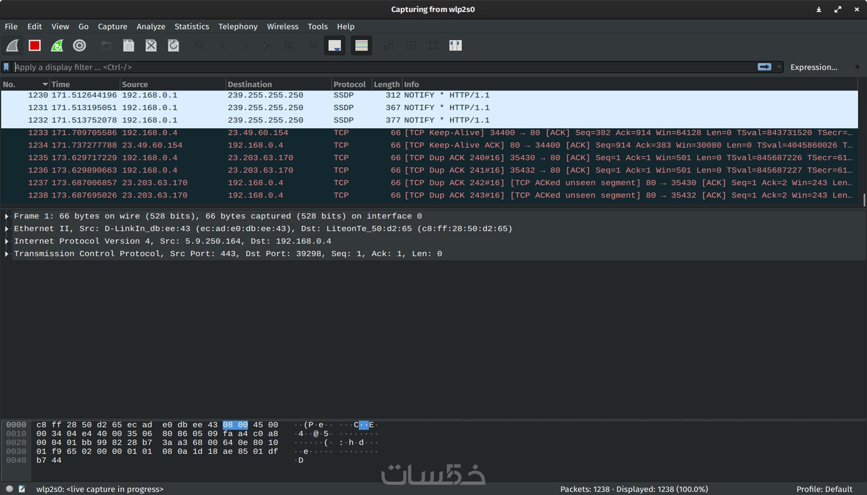
Task: Open the Capture menu
Action: (113, 27)
